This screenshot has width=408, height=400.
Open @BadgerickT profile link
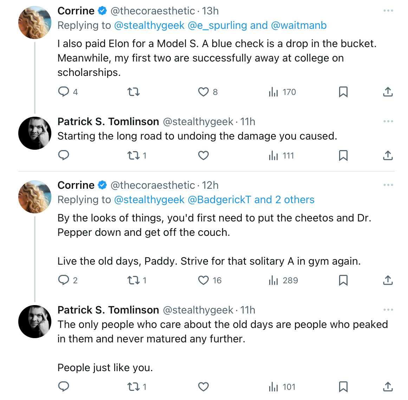[219, 200]
